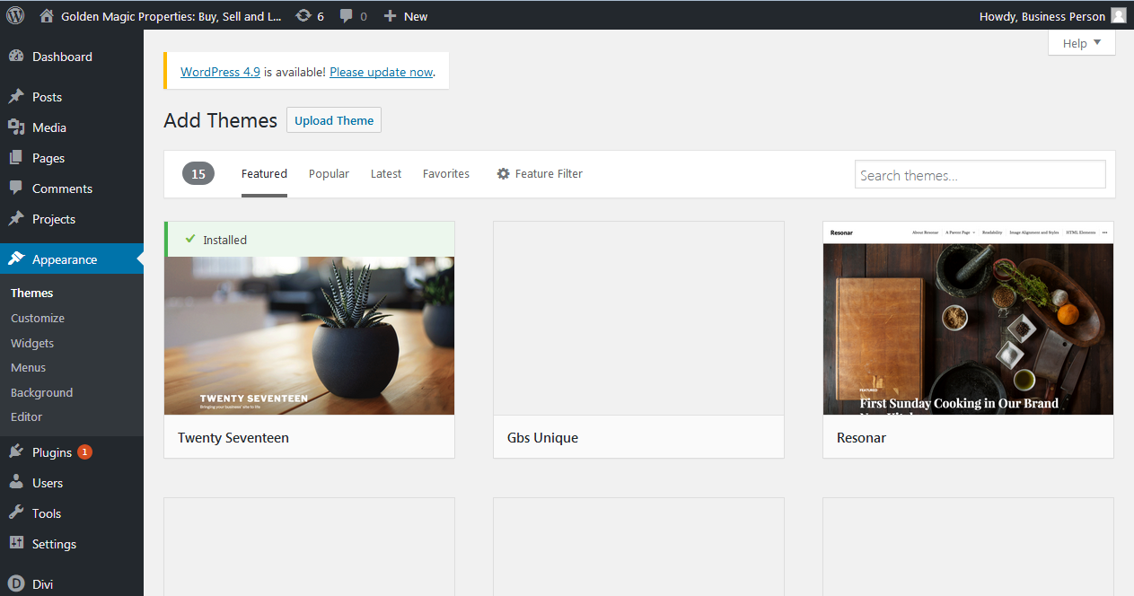The width and height of the screenshot is (1134, 596).
Task: Click Howdy, Business Person account link
Action: [1042, 16]
